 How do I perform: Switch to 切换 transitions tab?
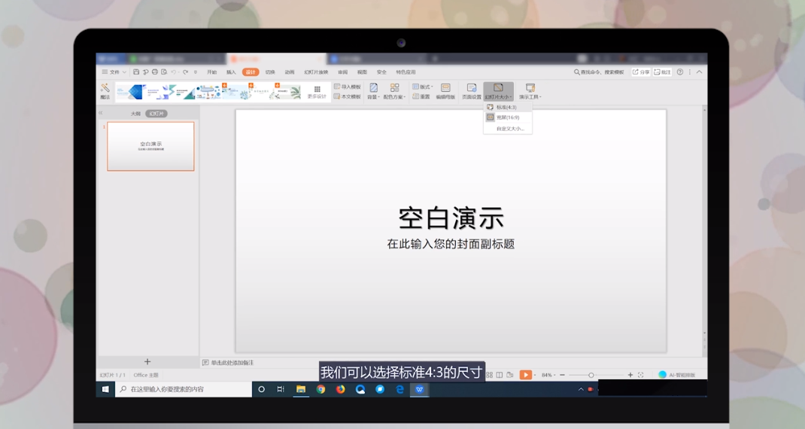tap(270, 72)
